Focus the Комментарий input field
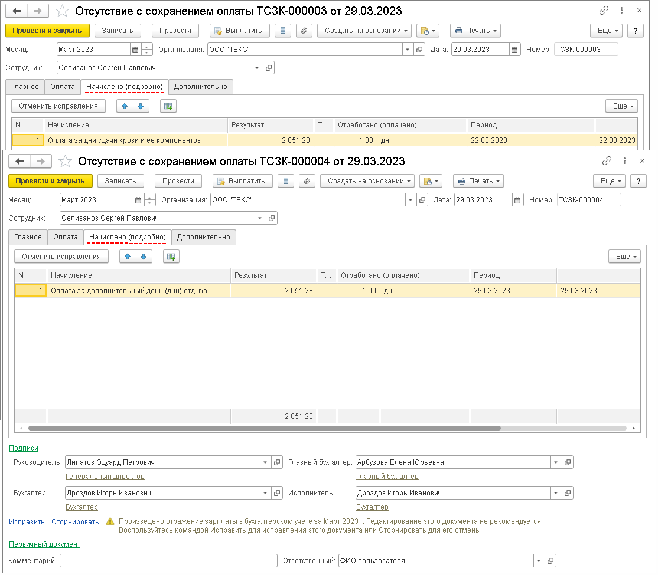Screen dimensions: 658x575 169,561
